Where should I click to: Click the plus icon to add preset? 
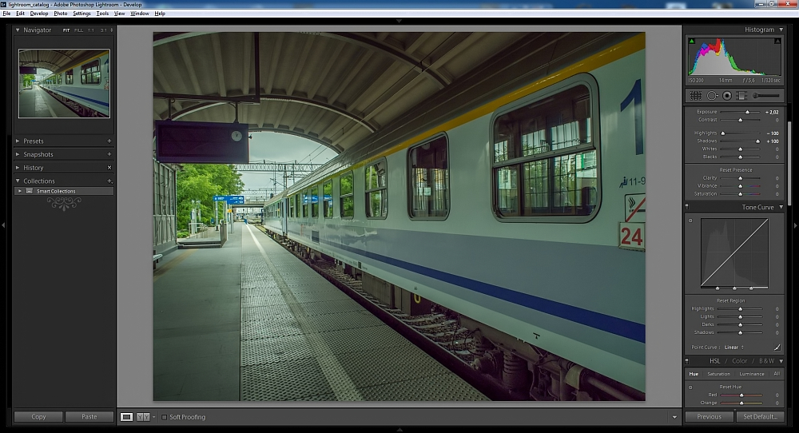(109, 141)
